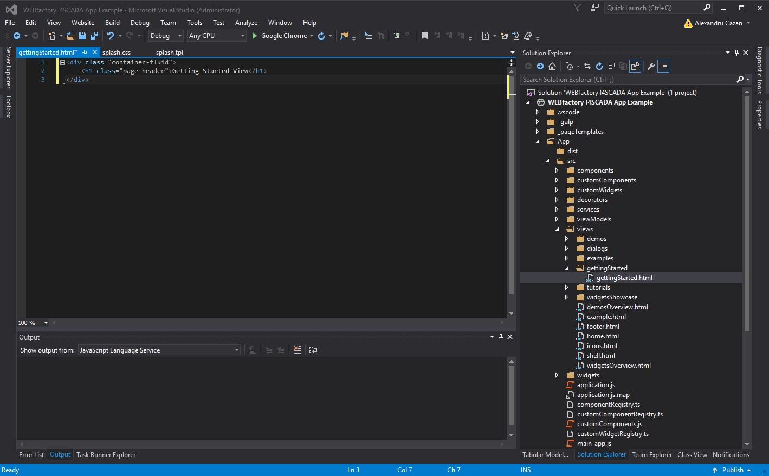Screen dimensions: 769x476
Task: Toggle a bookmark with the bookmark icon
Action: tap(424, 36)
